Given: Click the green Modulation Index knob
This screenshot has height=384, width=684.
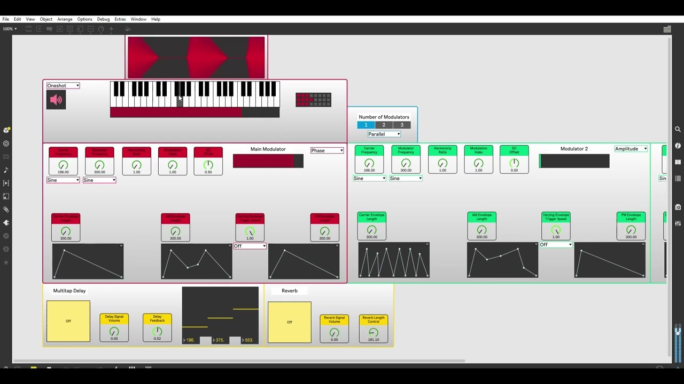Looking at the screenshot, I should [478, 163].
